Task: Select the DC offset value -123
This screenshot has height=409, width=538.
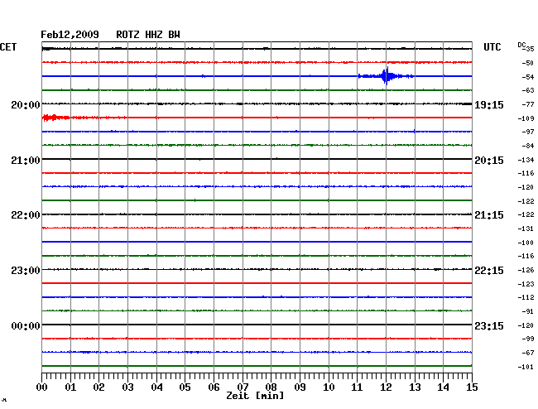Action: [x=526, y=284]
